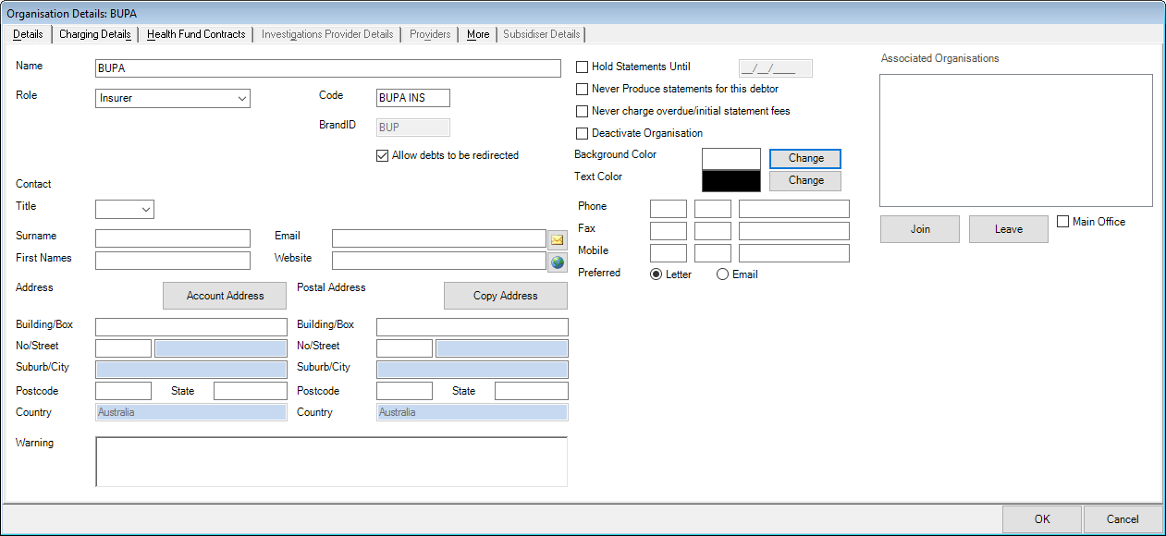Click the Address Postcode field
Image resolution: width=1166 pixels, height=536 pixels.
point(123,391)
